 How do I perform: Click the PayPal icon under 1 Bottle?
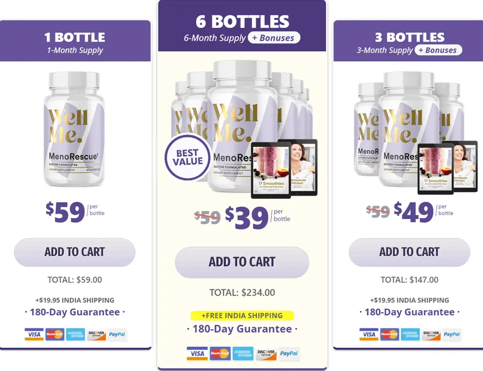tap(117, 334)
